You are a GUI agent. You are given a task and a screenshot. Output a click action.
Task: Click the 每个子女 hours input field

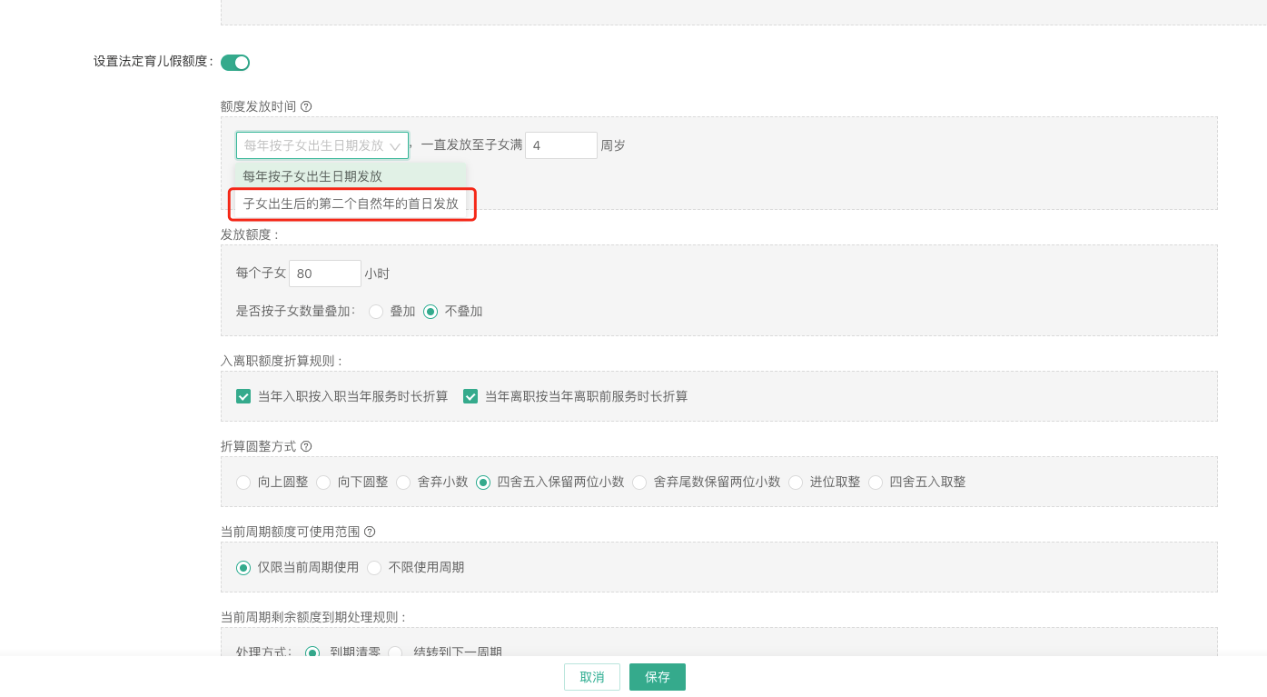(324, 274)
